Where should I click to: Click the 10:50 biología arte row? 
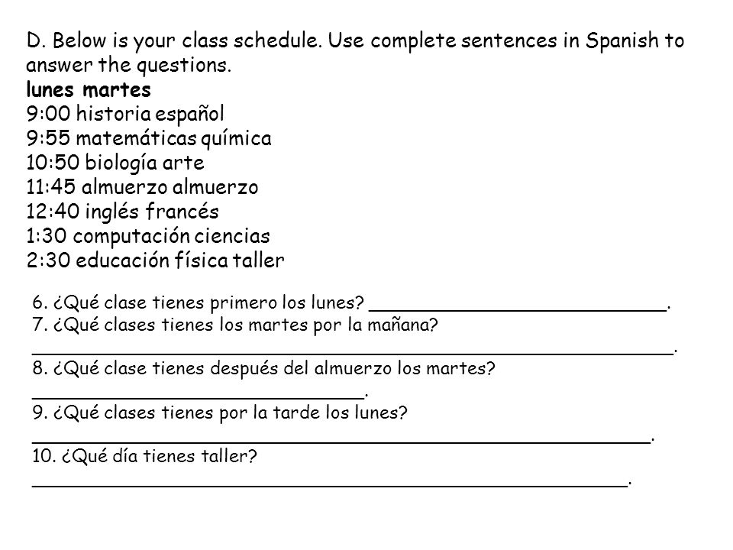click(x=115, y=163)
